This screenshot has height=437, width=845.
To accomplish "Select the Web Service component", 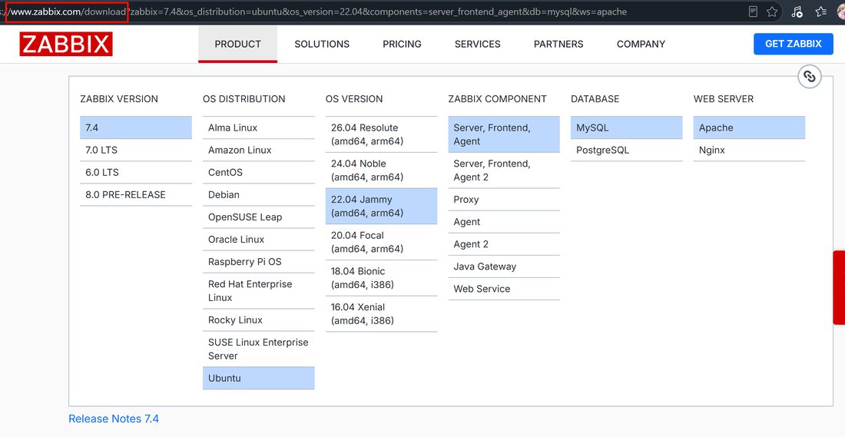I will click(x=504, y=289).
